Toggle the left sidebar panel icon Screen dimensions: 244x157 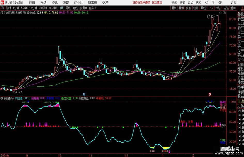pyautogui.click(x=2, y=8)
